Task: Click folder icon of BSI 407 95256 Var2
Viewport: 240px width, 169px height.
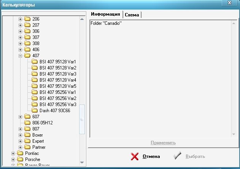Action: (35, 98)
